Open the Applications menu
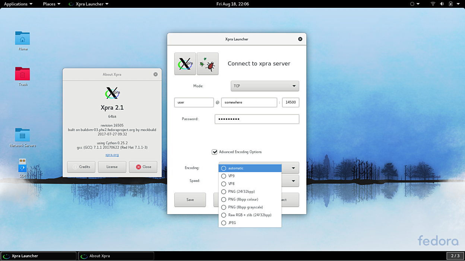The height and width of the screenshot is (261, 465). click(18, 4)
